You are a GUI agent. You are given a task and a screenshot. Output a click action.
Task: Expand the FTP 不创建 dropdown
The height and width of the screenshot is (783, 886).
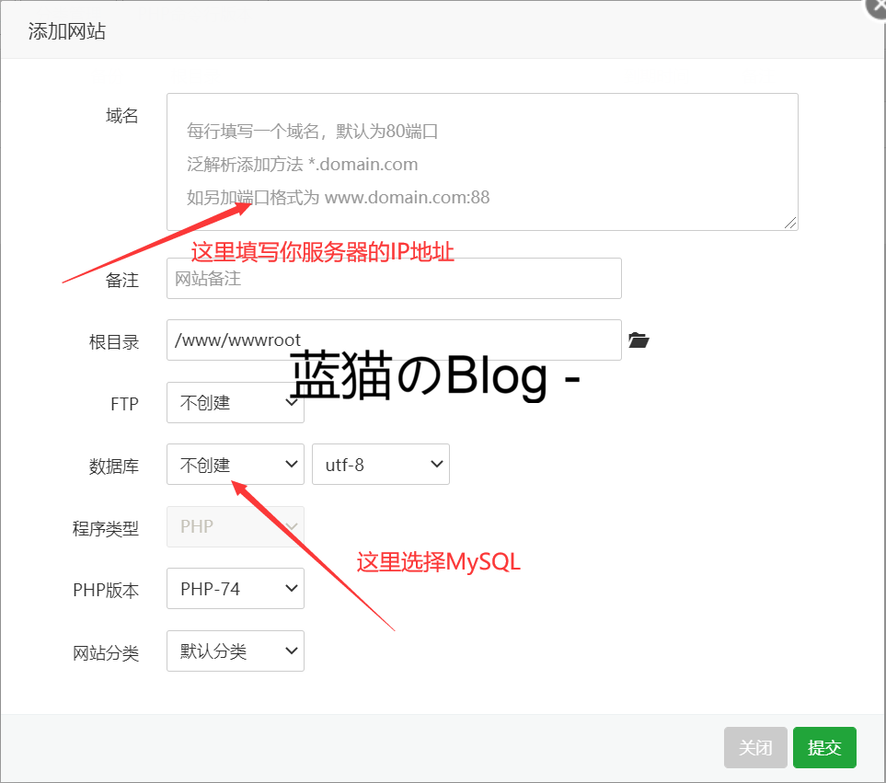point(236,403)
